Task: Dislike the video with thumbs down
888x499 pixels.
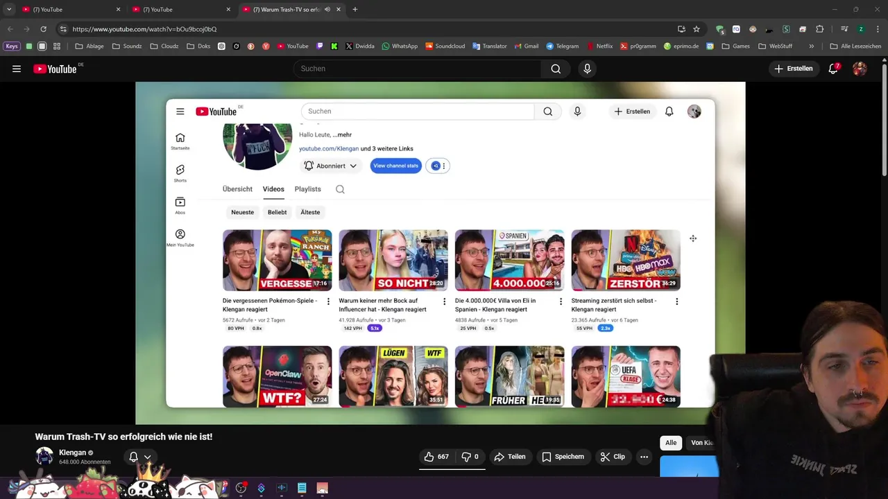Action: [x=470, y=457]
